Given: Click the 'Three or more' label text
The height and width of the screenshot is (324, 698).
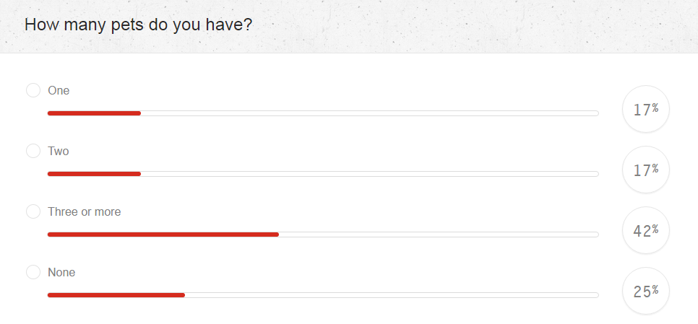Looking at the screenshot, I should pyautogui.click(x=84, y=211).
